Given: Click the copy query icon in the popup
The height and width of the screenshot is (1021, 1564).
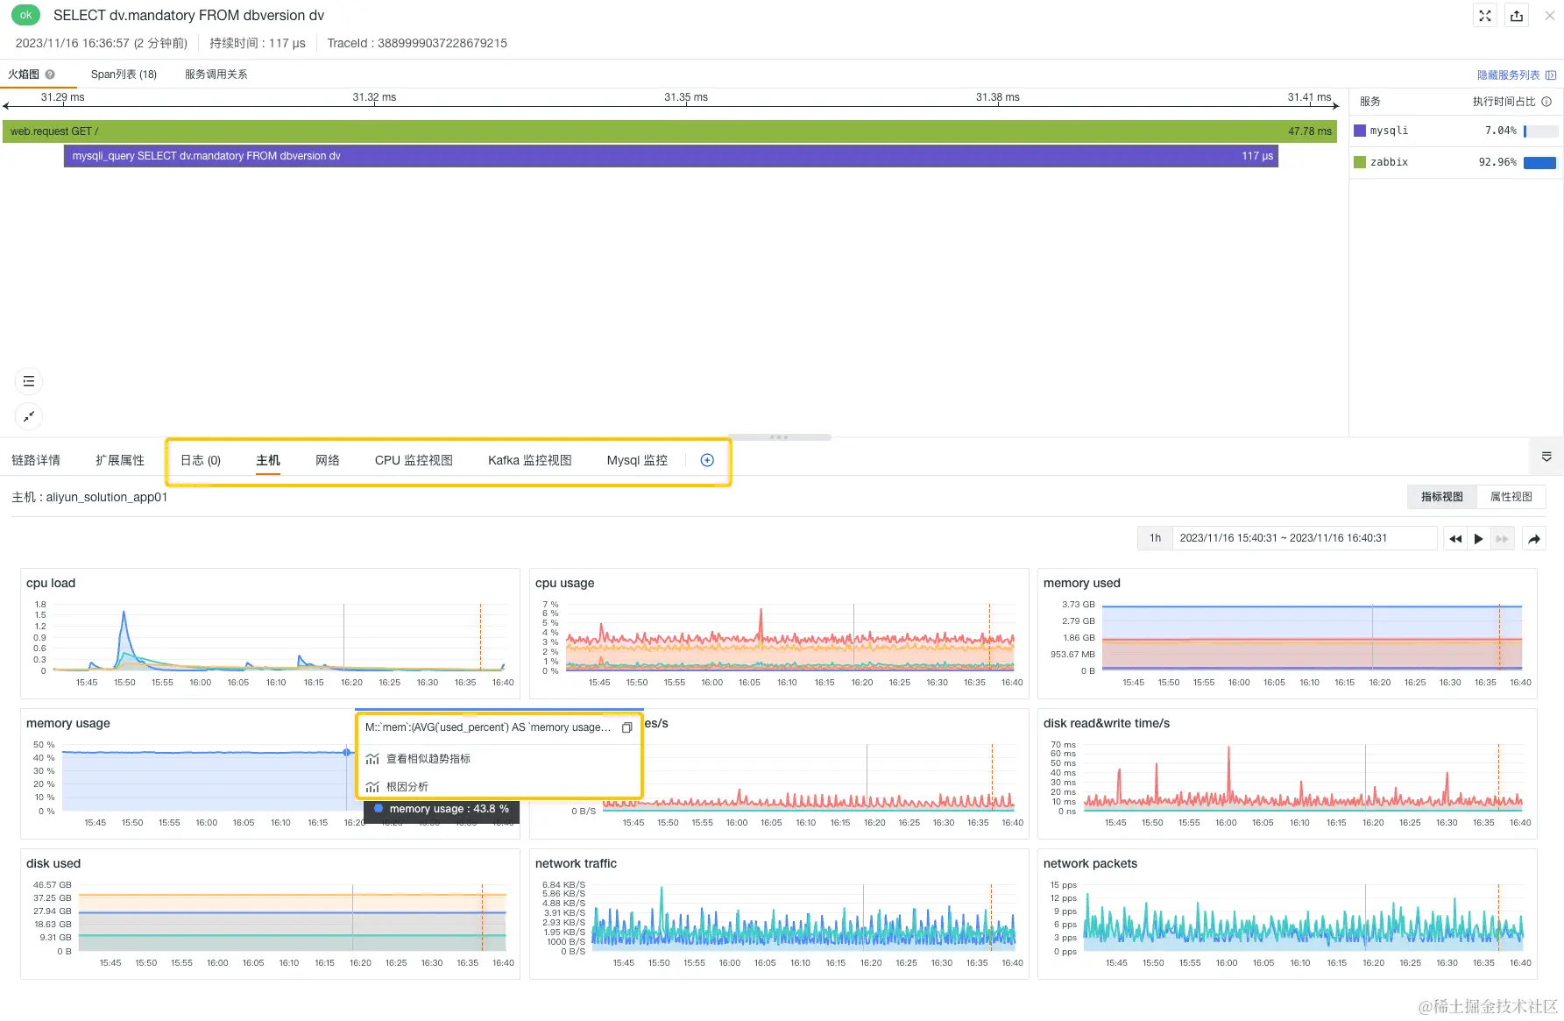Looking at the screenshot, I should click(x=626, y=727).
